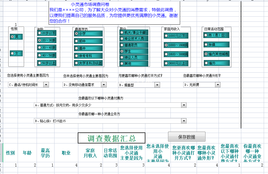Select the 省外 activity range option
The width and height of the screenshot is (268, 174).
coord(205,63)
